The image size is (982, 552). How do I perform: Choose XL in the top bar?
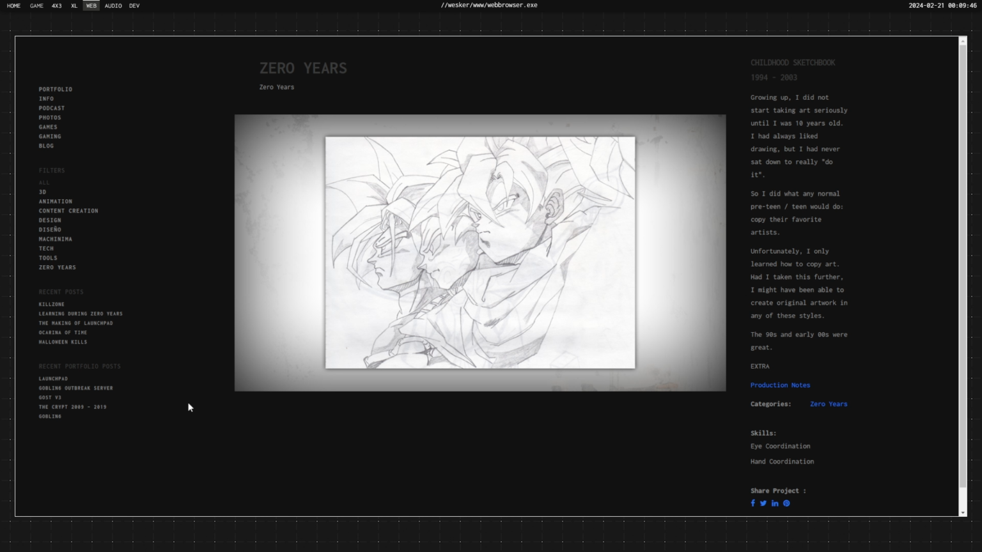(x=74, y=6)
